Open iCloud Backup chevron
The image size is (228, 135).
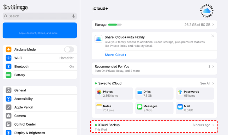(213, 125)
